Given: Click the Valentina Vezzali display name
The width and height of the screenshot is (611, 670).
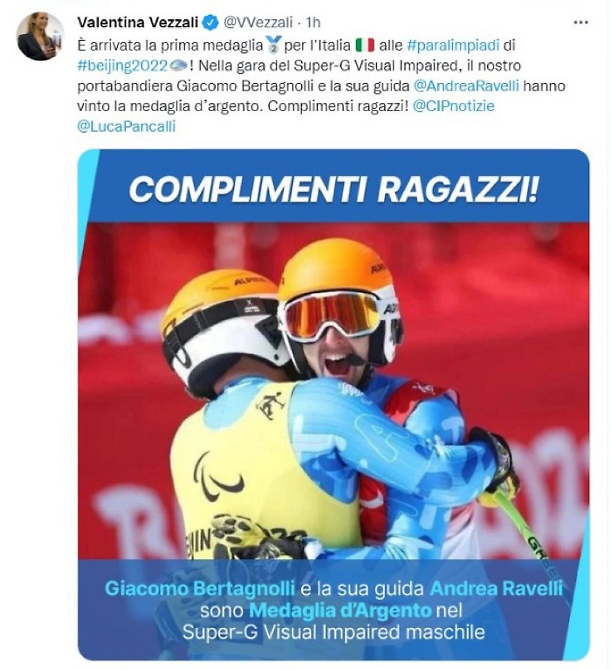Looking at the screenshot, I should (x=138, y=22).
